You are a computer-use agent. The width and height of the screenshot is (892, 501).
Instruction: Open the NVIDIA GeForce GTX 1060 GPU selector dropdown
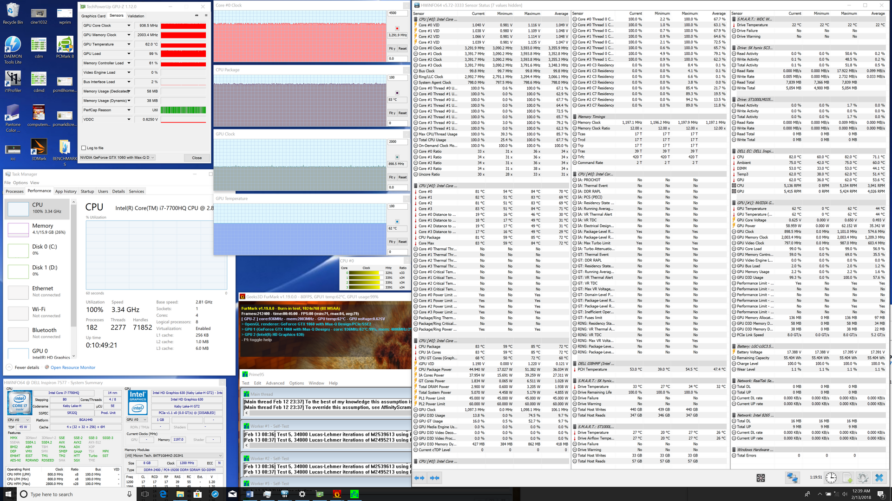click(x=118, y=158)
